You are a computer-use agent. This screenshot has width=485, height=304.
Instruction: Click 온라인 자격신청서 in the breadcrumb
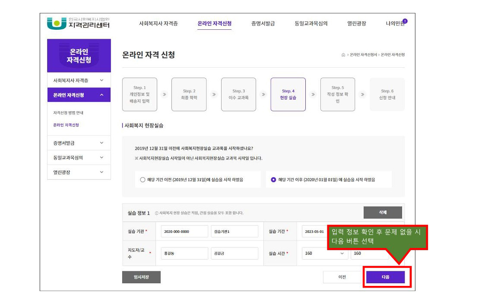[x=363, y=55]
